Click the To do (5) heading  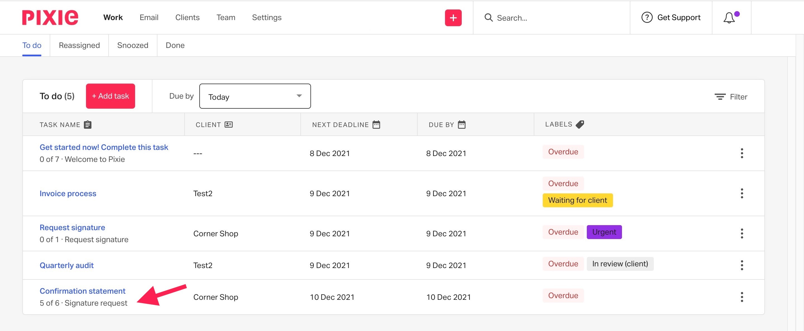coord(57,96)
